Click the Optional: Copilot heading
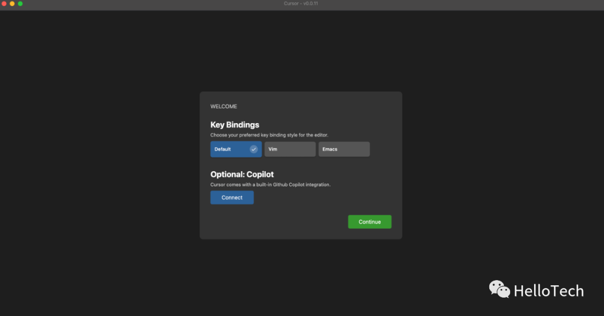Viewport: 604px width, 316px height. [242, 174]
